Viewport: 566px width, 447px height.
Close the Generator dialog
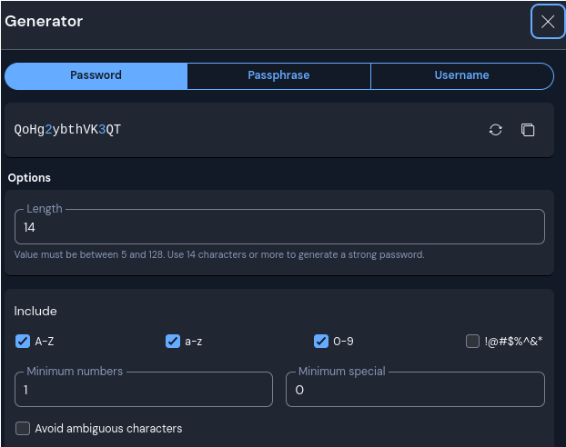pyautogui.click(x=548, y=22)
